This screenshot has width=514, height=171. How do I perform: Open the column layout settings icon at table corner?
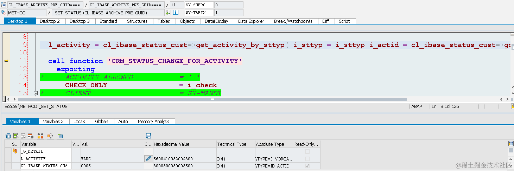coord(511,144)
